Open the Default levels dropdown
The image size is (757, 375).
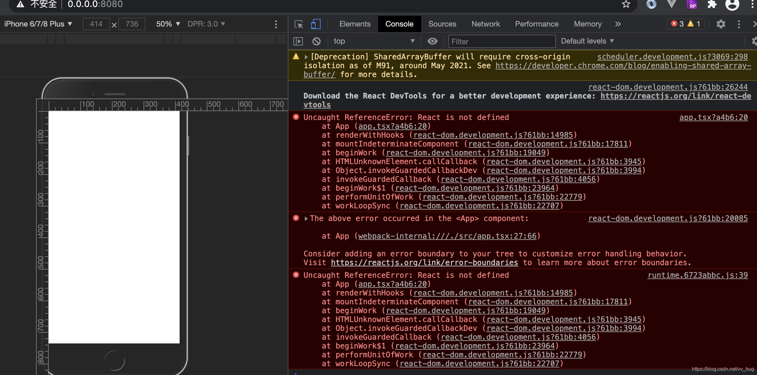coord(587,41)
